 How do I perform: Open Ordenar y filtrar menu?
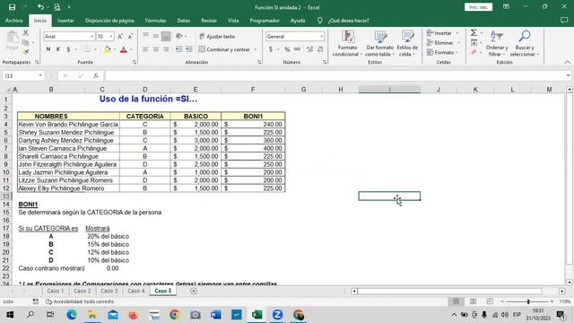coord(496,43)
